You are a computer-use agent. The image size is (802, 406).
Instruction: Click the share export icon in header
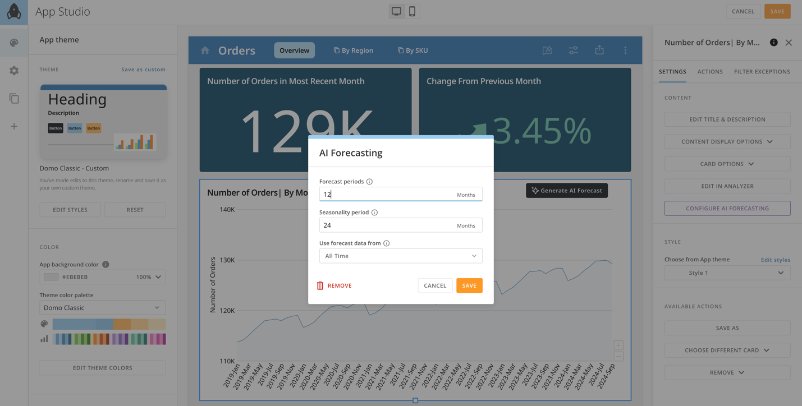click(x=599, y=50)
